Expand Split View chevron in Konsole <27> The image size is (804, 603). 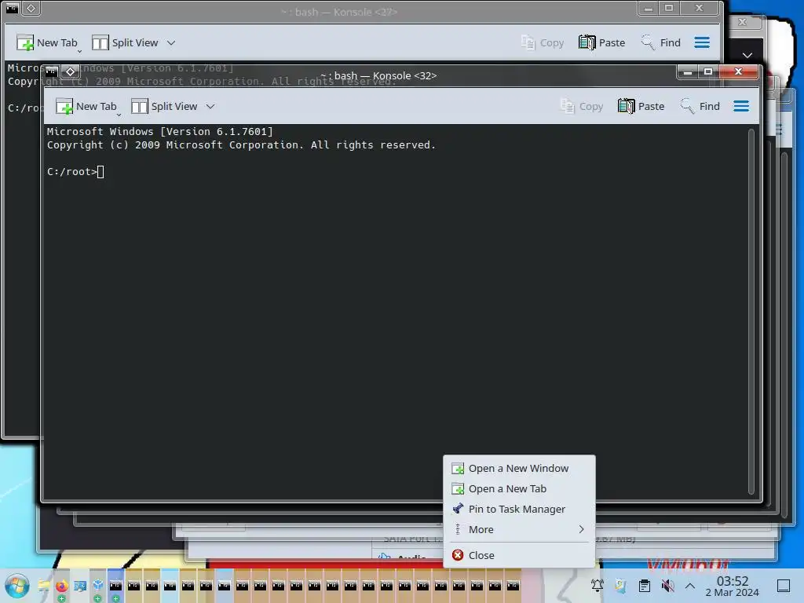pyautogui.click(x=171, y=42)
